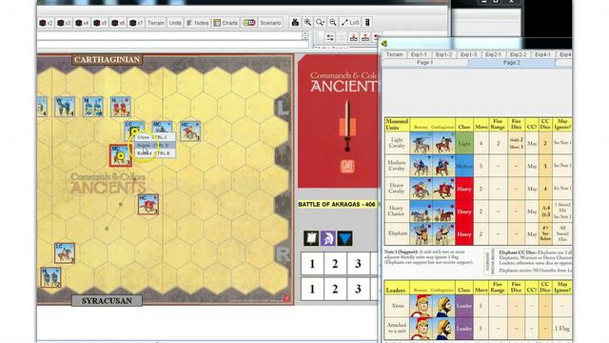609x343 pixels.
Task: Choose the CTRL B context menu entry
Action: [155, 153]
